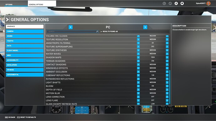This screenshot has height=121, width=216.
Task: Open the Sound settings category
Action: [25, 36]
